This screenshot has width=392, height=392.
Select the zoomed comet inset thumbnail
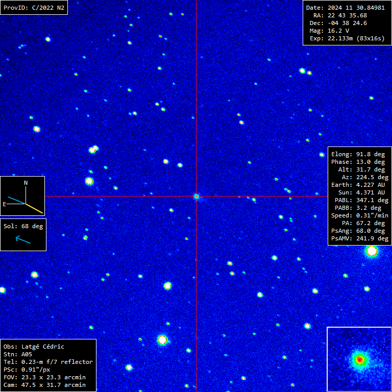coord(359,359)
